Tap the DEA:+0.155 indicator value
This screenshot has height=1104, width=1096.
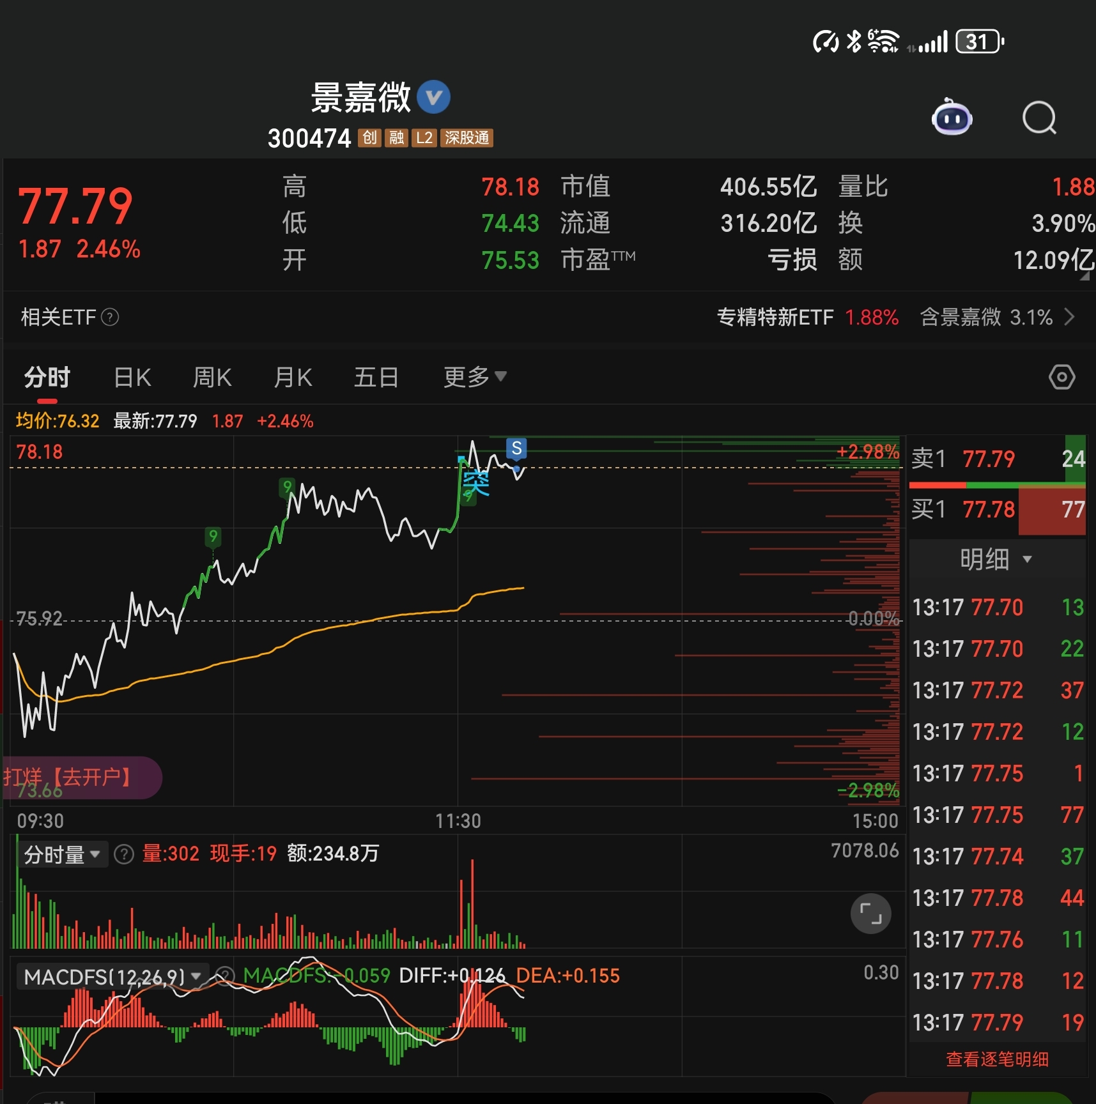pyautogui.click(x=567, y=976)
